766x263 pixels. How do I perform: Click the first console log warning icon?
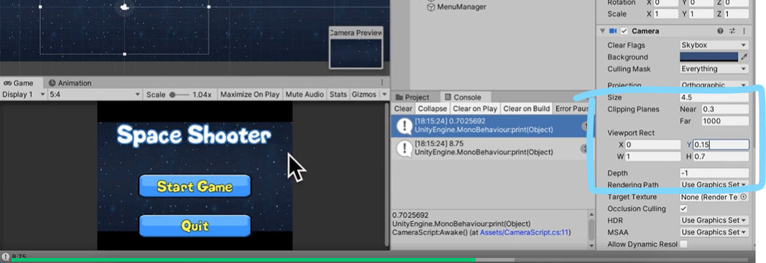[404, 125]
